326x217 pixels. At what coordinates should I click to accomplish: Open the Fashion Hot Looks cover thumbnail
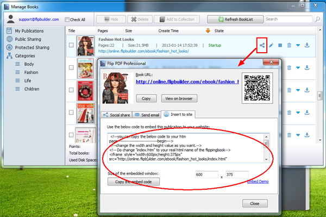85,46
